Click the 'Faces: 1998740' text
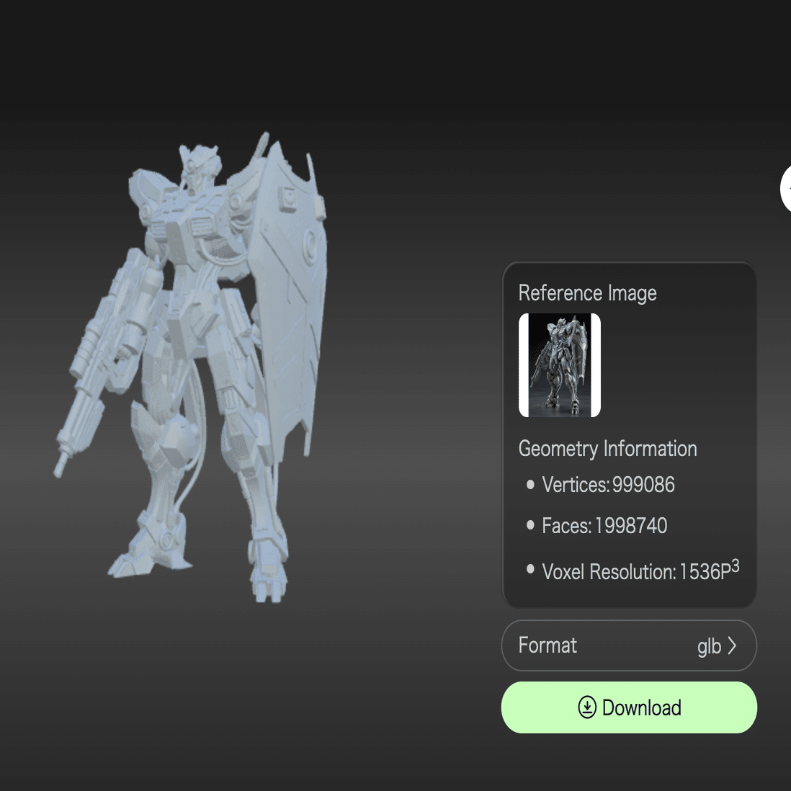The image size is (791, 791). (604, 526)
